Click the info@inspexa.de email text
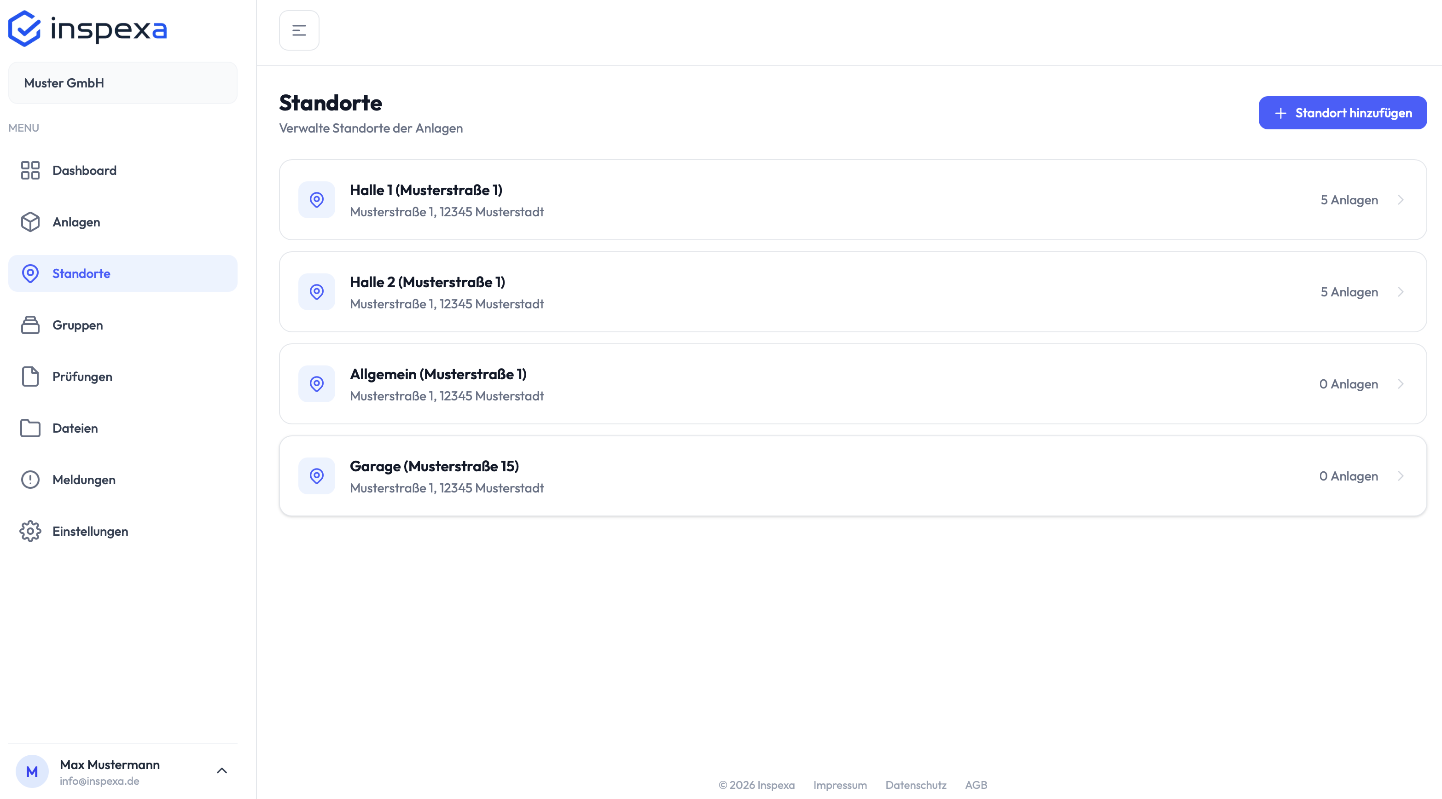Image resolution: width=1442 pixels, height=799 pixels. [99, 781]
